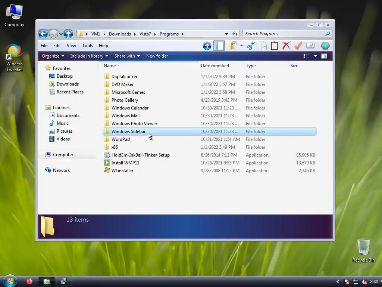
Task: Open Firefox from the taskbar
Action: tap(29, 282)
